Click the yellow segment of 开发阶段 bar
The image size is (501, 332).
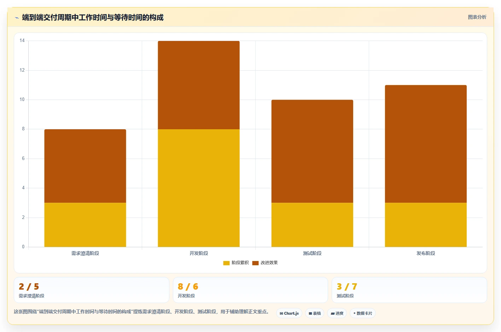click(199, 188)
